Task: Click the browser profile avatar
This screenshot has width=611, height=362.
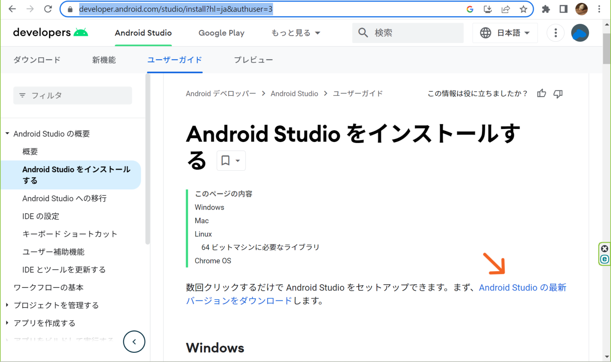Action: pos(581,9)
